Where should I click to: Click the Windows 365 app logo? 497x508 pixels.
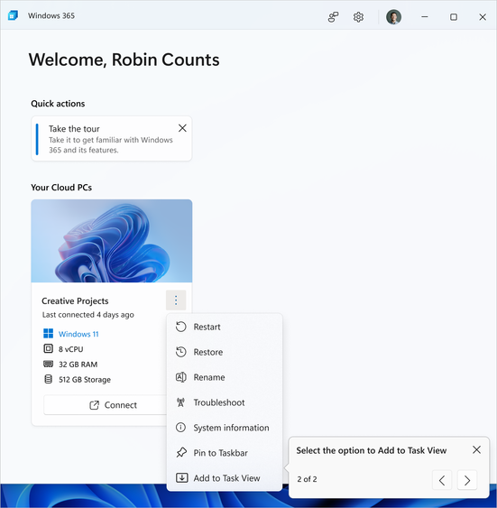[13, 15]
